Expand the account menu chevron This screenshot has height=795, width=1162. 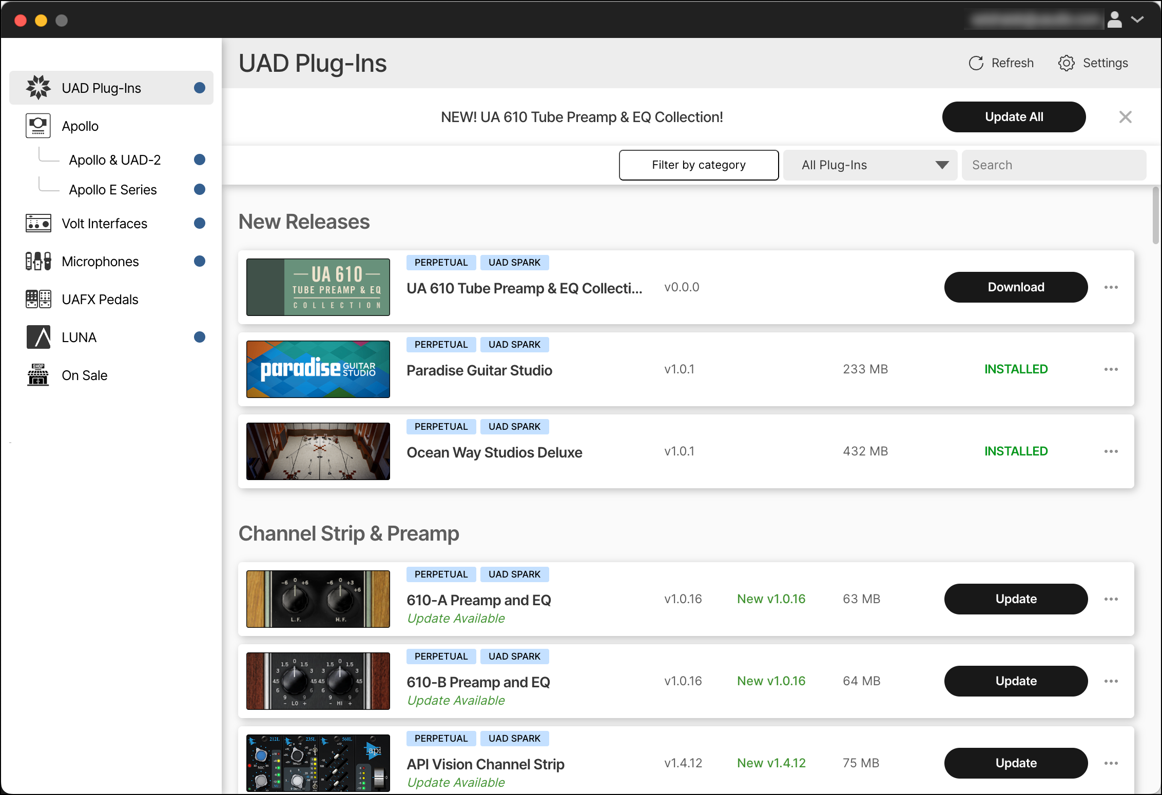1138,19
